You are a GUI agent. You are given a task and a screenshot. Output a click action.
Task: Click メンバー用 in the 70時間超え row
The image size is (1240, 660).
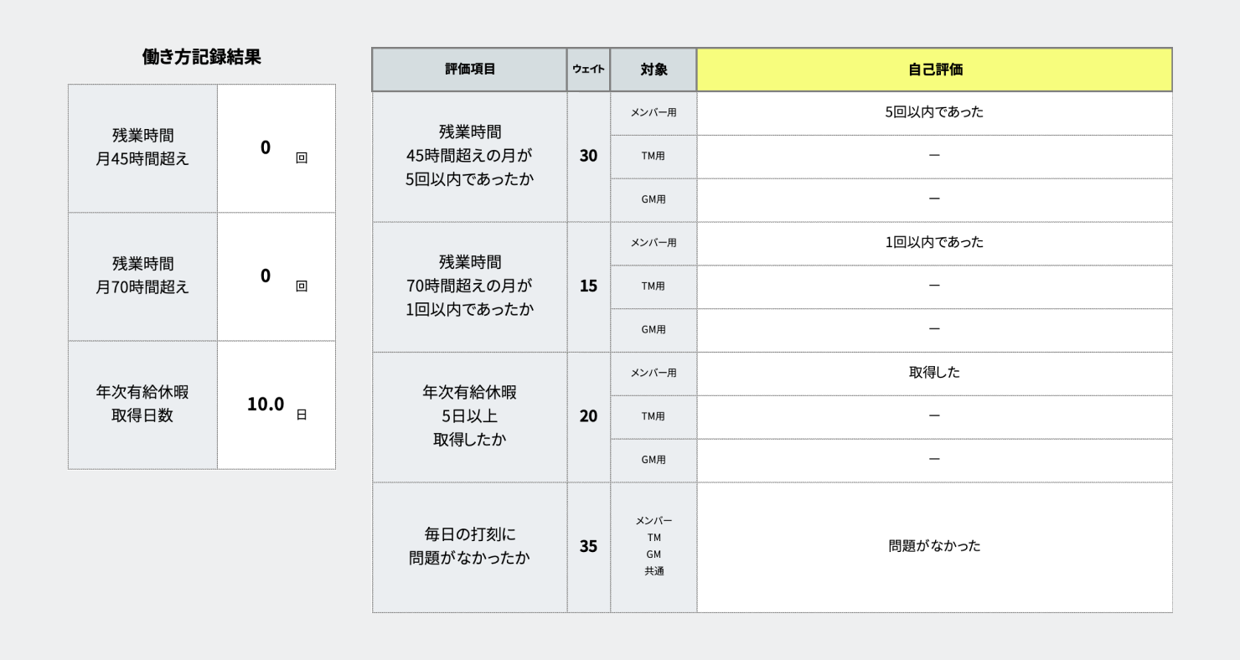point(654,243)
